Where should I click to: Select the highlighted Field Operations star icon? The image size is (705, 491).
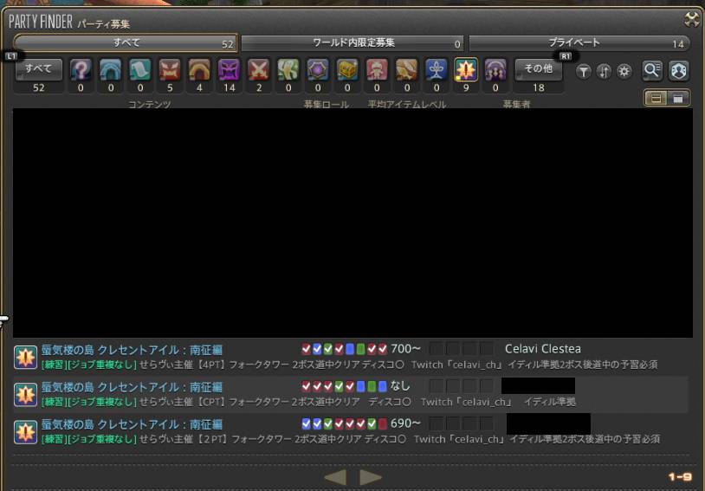(x=466, y=69)
